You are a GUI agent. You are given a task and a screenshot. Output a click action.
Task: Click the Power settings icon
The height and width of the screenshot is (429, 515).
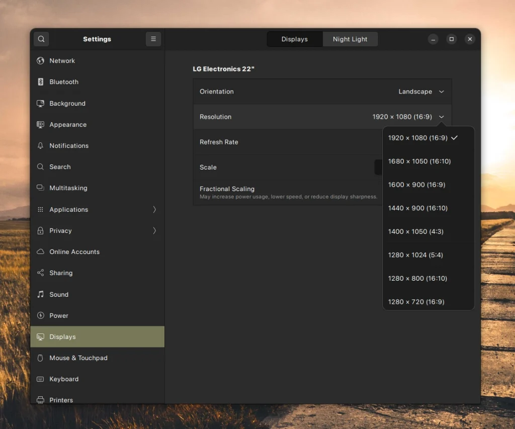click(40, 315)
